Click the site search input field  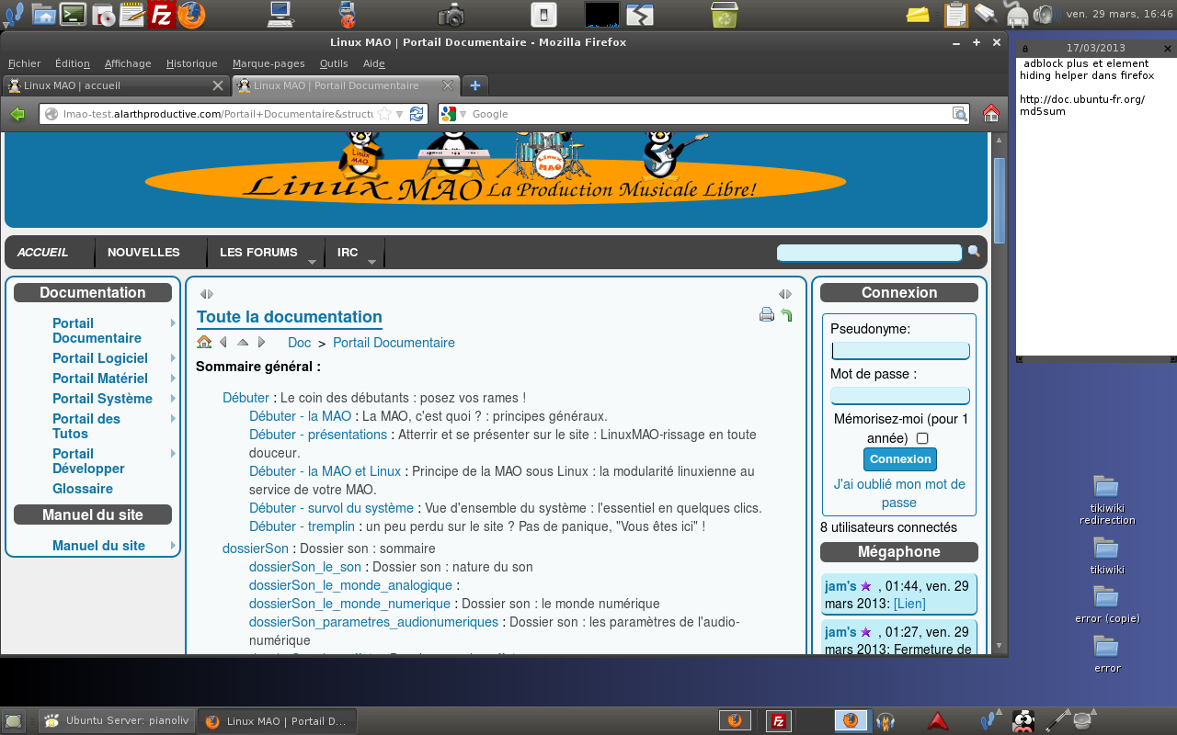pos(870,253)
